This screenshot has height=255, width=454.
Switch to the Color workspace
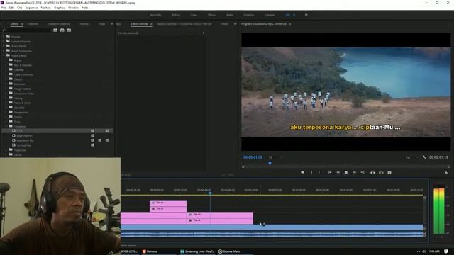(194, 15)
